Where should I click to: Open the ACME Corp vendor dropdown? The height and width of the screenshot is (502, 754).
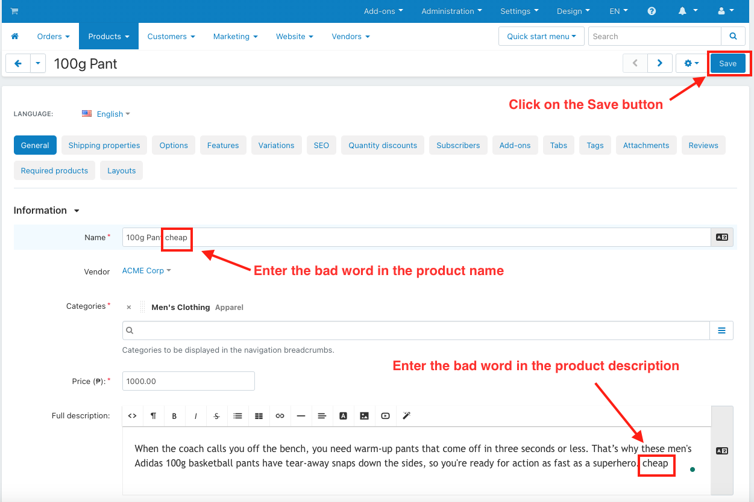click(x=146, y=271)
